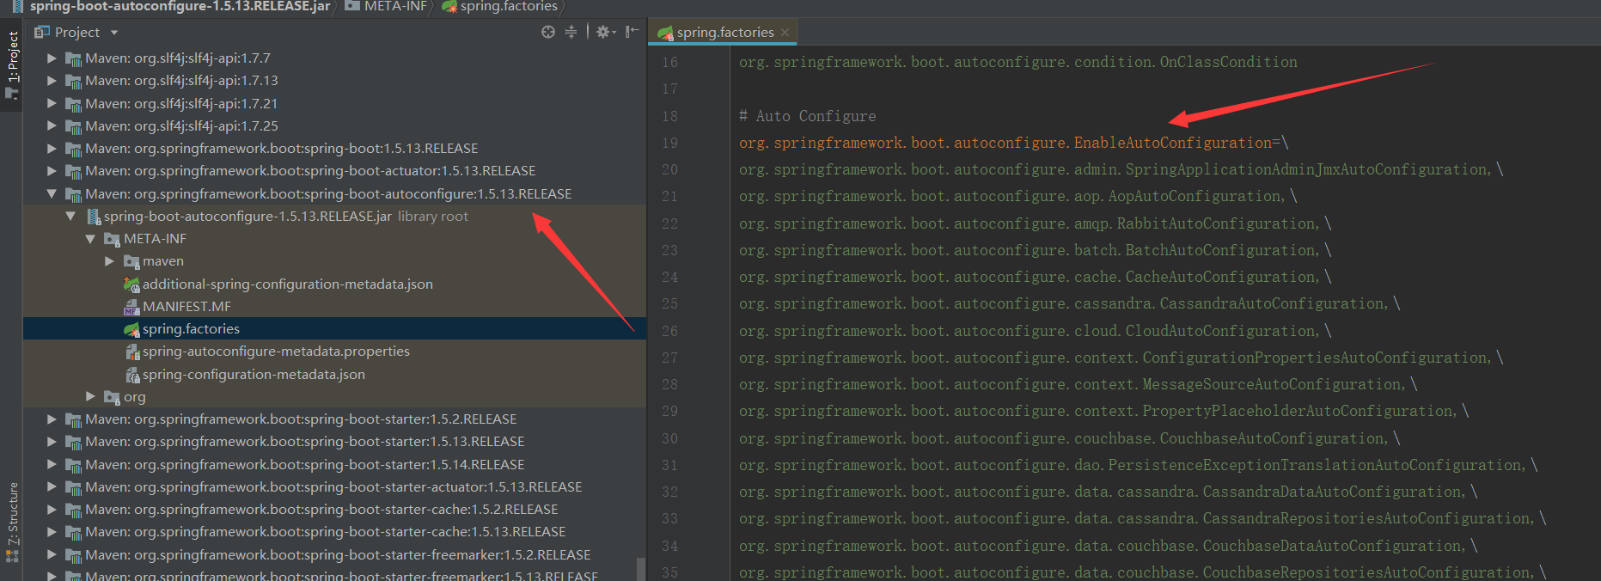
Task: Select Maven spring-boot-starter:1.5.14.RELEASE entry
Action: pos(304,464)
